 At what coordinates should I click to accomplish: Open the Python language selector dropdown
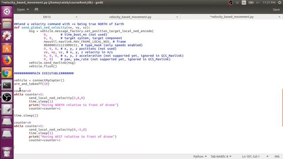[200, 156]
